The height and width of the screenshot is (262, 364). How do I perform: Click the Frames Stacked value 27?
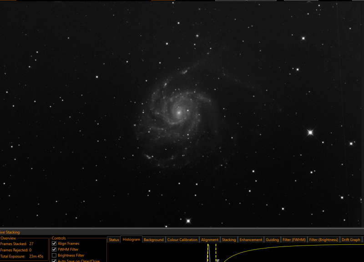31,244
